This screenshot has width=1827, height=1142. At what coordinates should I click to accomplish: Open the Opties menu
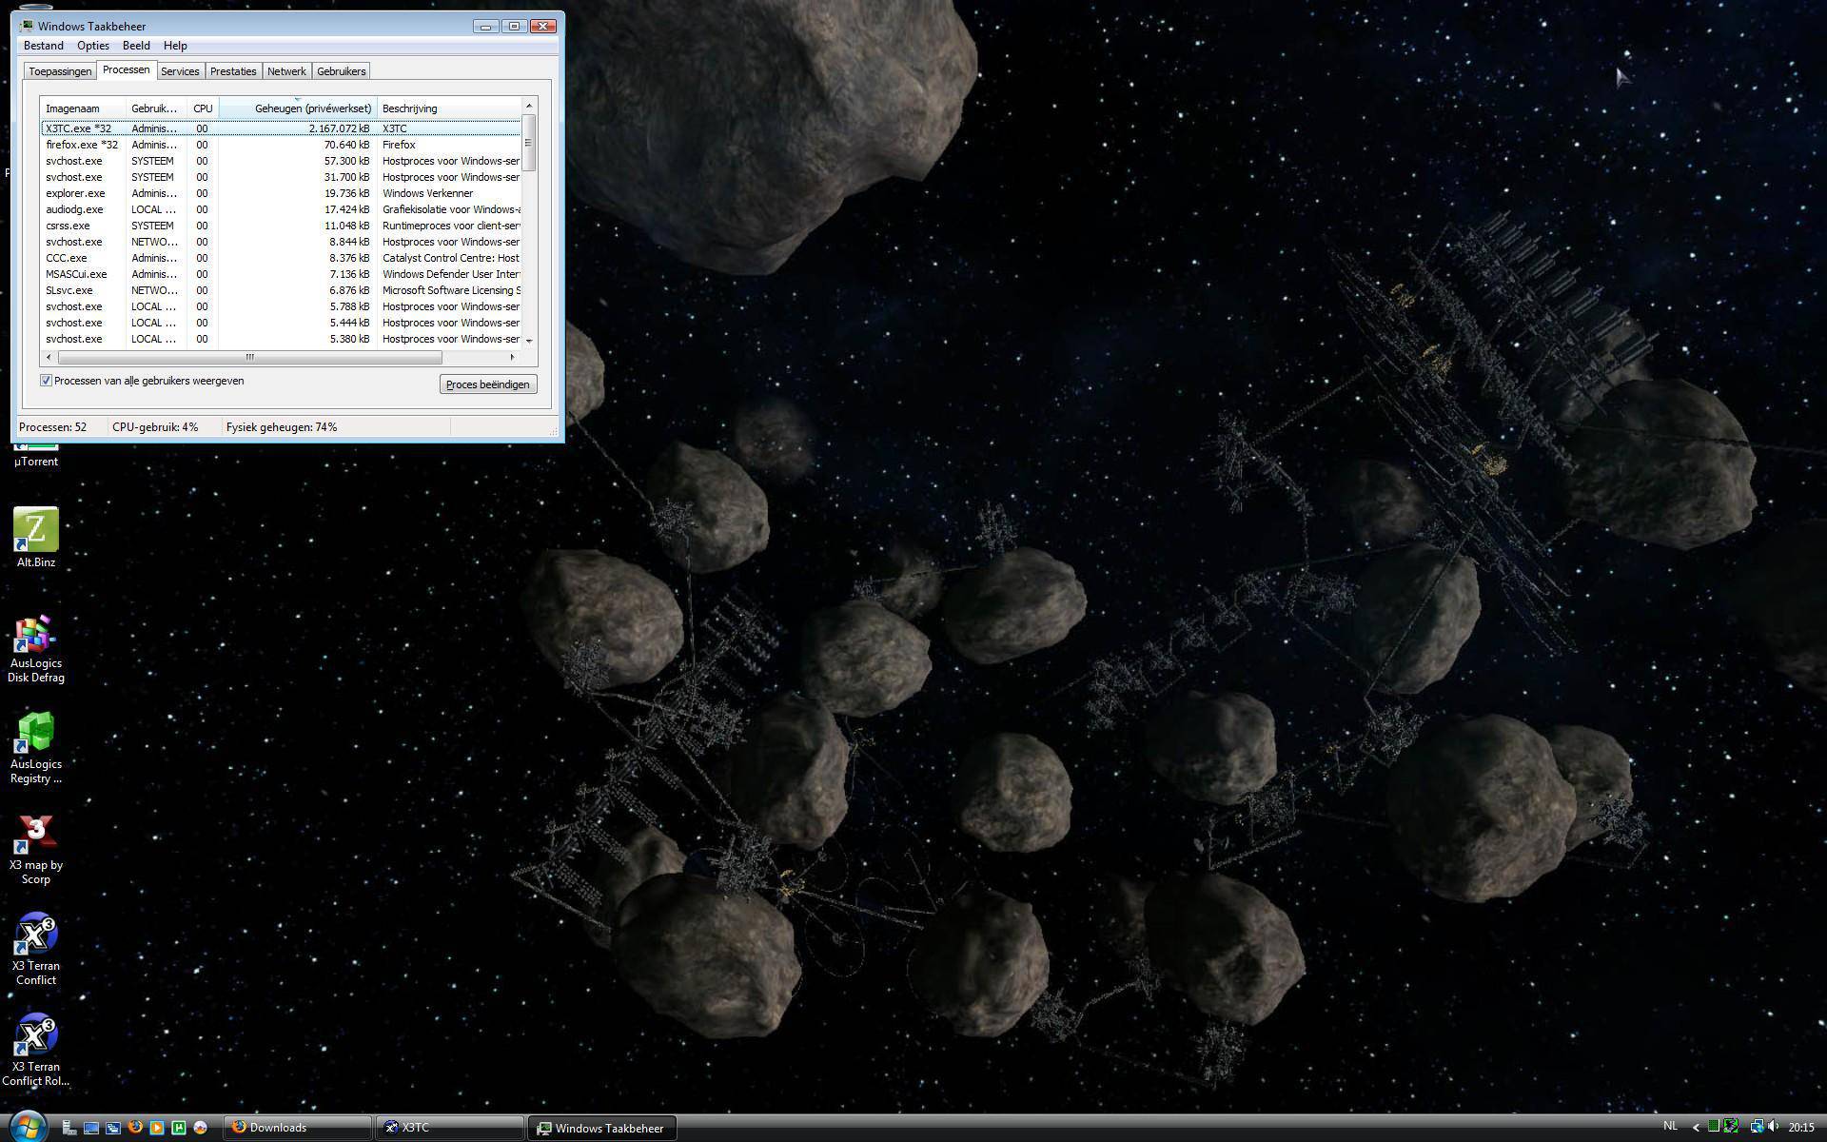point(93,46)
